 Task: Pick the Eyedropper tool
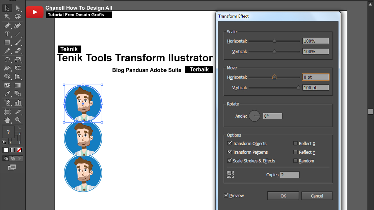tap(7, 93)
